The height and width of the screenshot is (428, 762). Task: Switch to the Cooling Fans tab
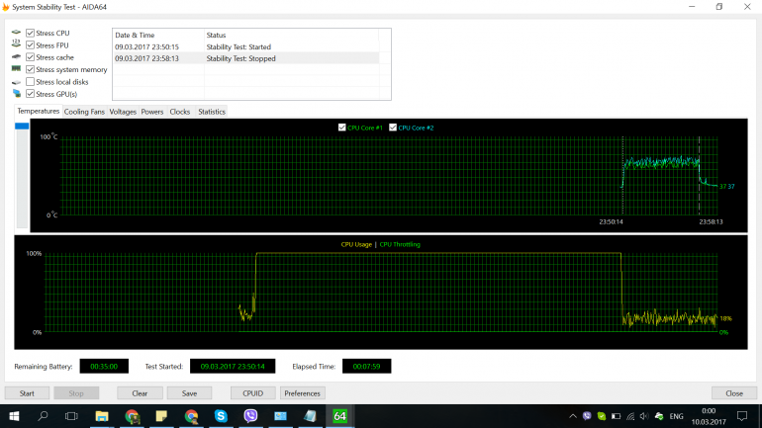pyautogui.click(x=84, y=112)
